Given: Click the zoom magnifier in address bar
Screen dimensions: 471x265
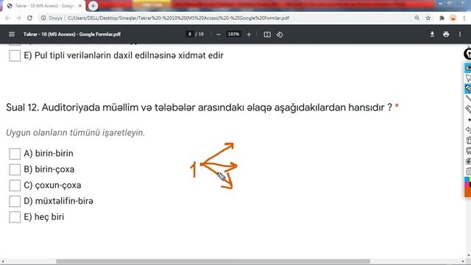Looking at the screenshot, I should tap(417, 18).
